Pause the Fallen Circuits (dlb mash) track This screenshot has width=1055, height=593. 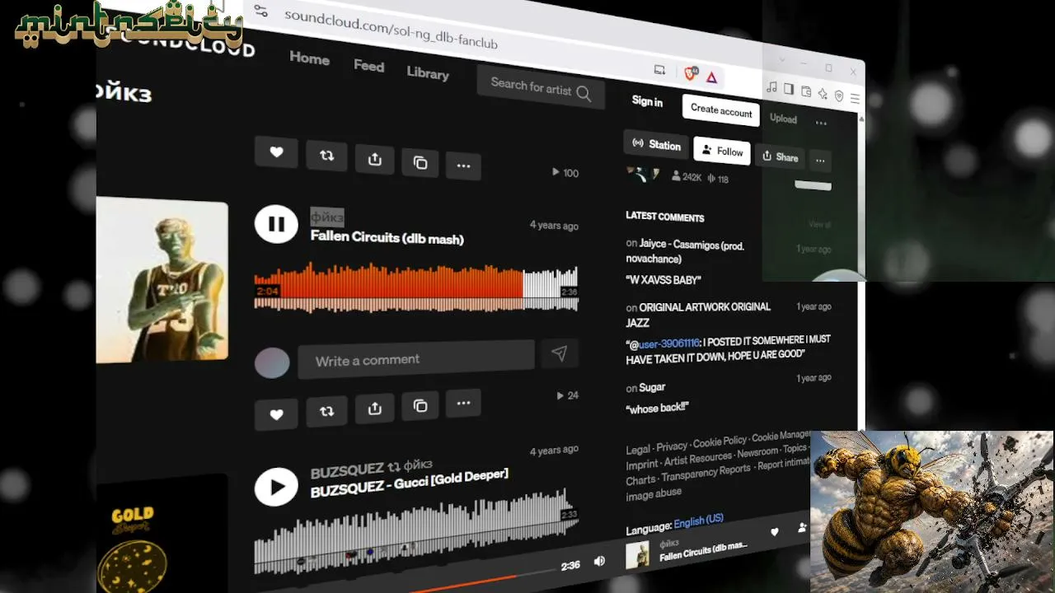(x=276, y=224)
